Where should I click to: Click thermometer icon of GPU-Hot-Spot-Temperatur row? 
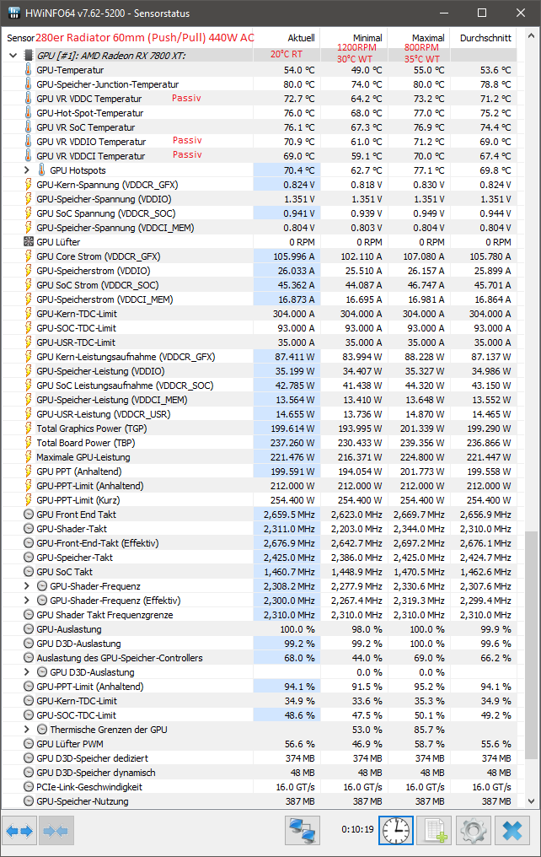tap(28, 112)
